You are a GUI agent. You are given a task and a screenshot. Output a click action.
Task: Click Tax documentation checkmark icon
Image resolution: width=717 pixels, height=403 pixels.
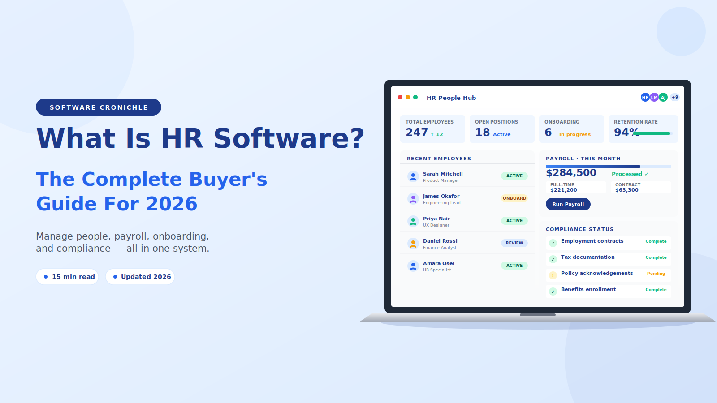pos(553,259)
